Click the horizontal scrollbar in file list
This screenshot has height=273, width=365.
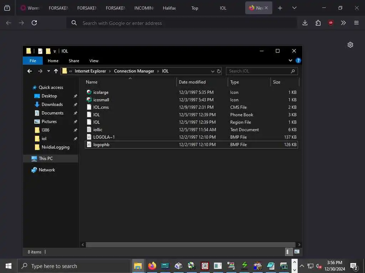point(190,245)
